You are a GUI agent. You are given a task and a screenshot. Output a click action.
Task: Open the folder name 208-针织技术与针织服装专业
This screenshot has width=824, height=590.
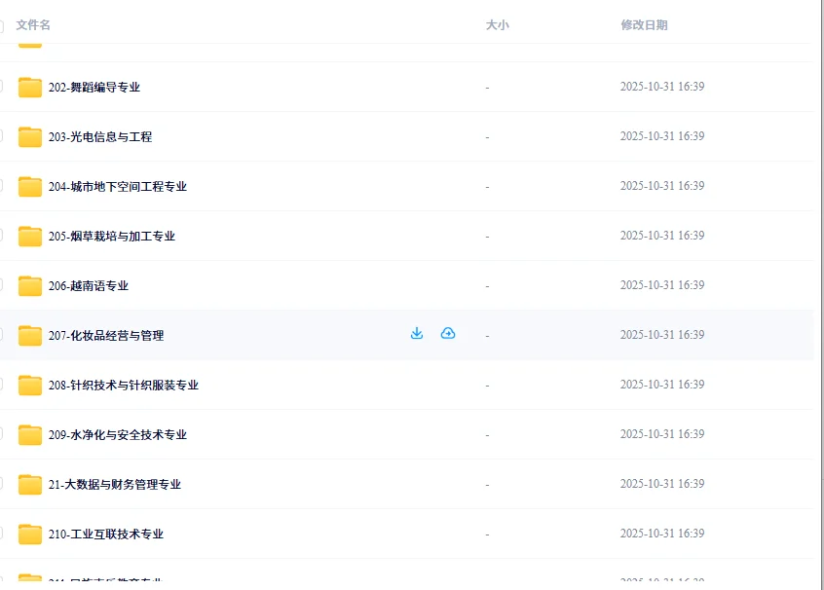click(x=124, y=386)
